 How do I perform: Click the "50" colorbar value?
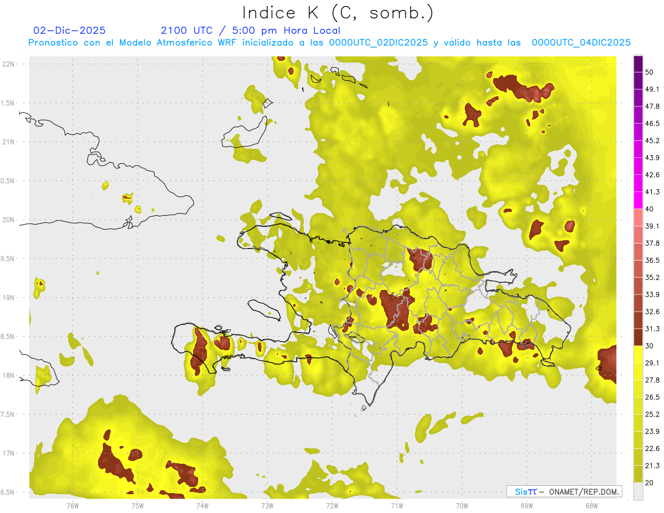pos(650,72)
